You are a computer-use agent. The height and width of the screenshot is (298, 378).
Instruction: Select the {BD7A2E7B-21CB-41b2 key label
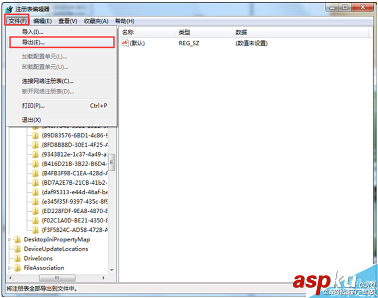75,183
